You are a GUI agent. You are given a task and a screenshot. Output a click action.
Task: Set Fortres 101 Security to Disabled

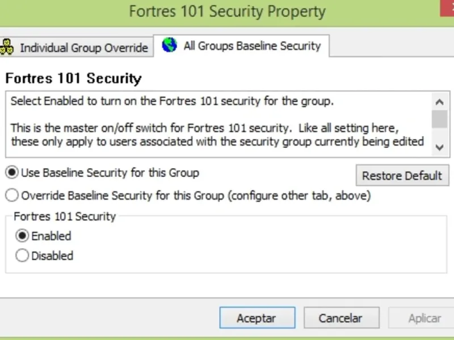click(22, 256)
